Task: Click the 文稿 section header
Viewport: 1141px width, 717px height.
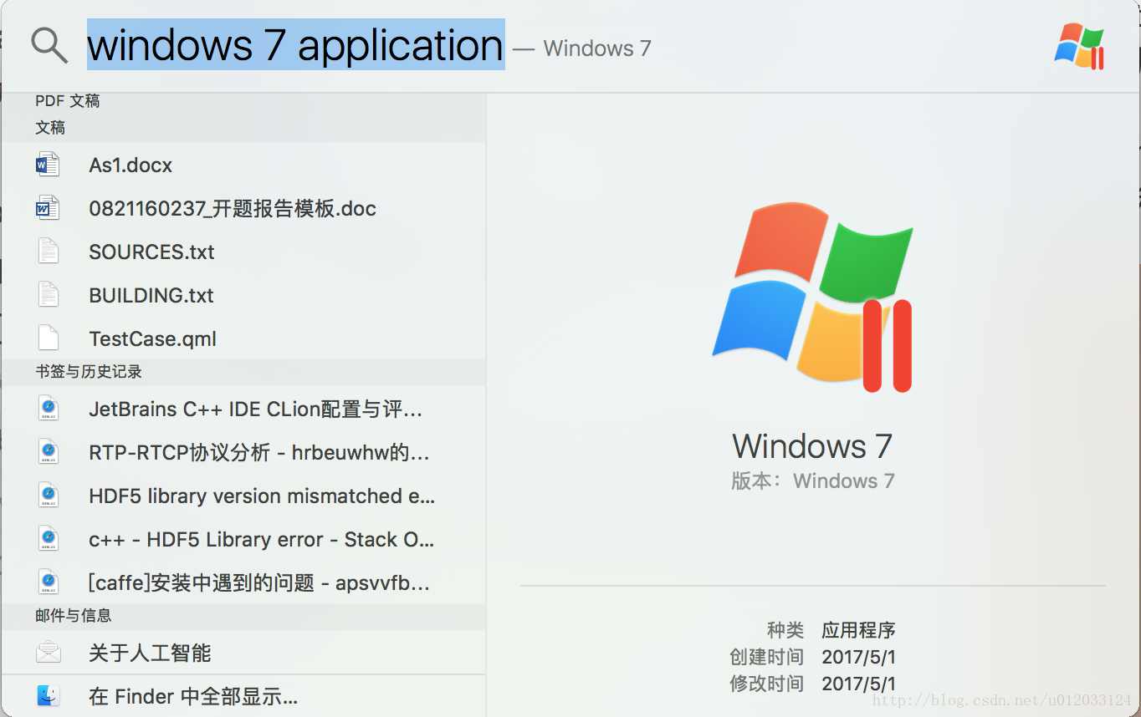Action: 50,128
